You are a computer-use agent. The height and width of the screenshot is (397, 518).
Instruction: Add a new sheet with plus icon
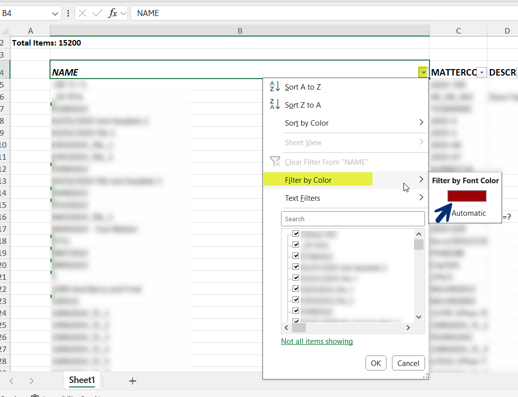pyautogui.click(x=132, y=381)
